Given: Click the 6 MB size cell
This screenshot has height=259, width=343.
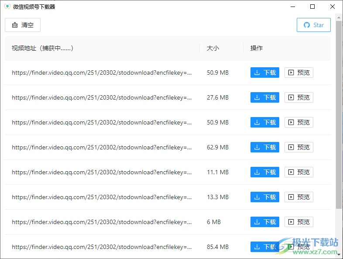Looking at the screenshot, I should 214,222.
